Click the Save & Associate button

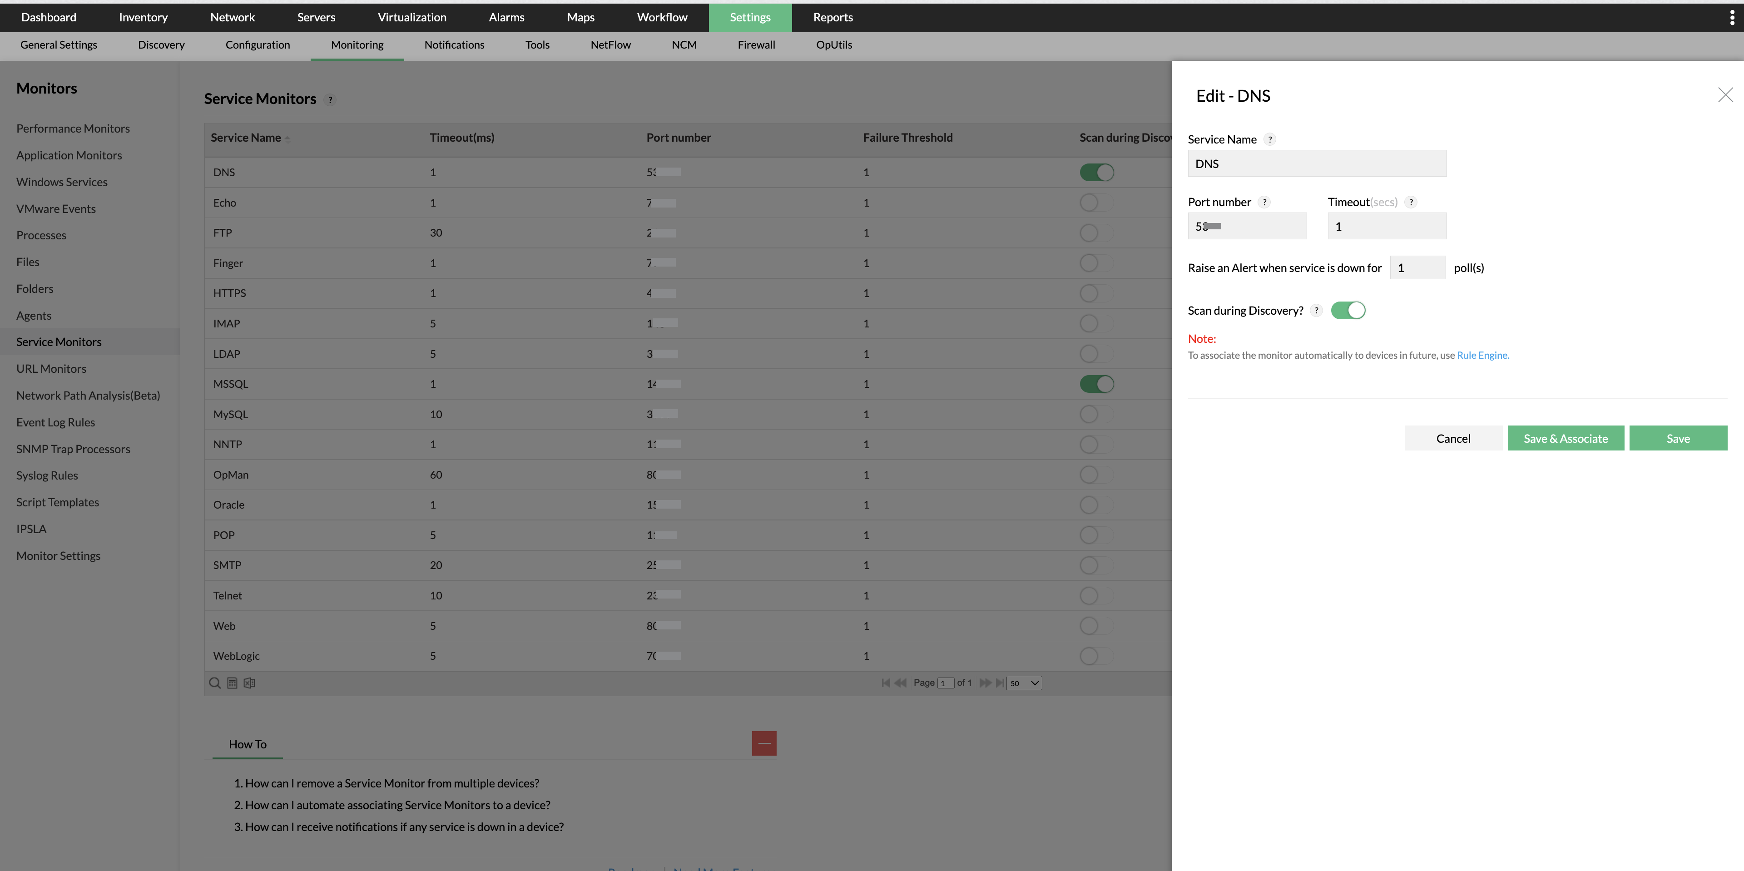coord(1565,438)
